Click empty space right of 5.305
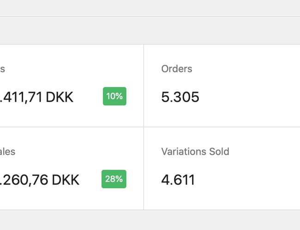 point(249,97)
